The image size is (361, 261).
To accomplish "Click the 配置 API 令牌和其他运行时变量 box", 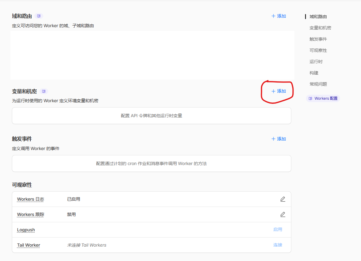I will click(x=151, y=116).
